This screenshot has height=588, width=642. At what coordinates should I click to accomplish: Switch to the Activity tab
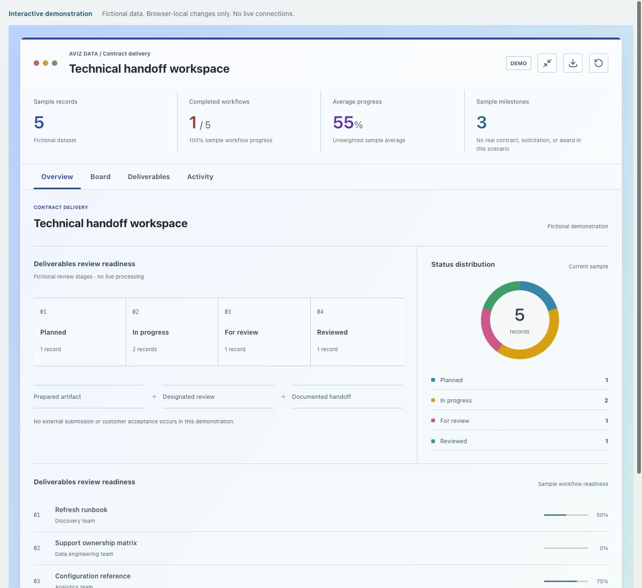click(x=200, y=177)
